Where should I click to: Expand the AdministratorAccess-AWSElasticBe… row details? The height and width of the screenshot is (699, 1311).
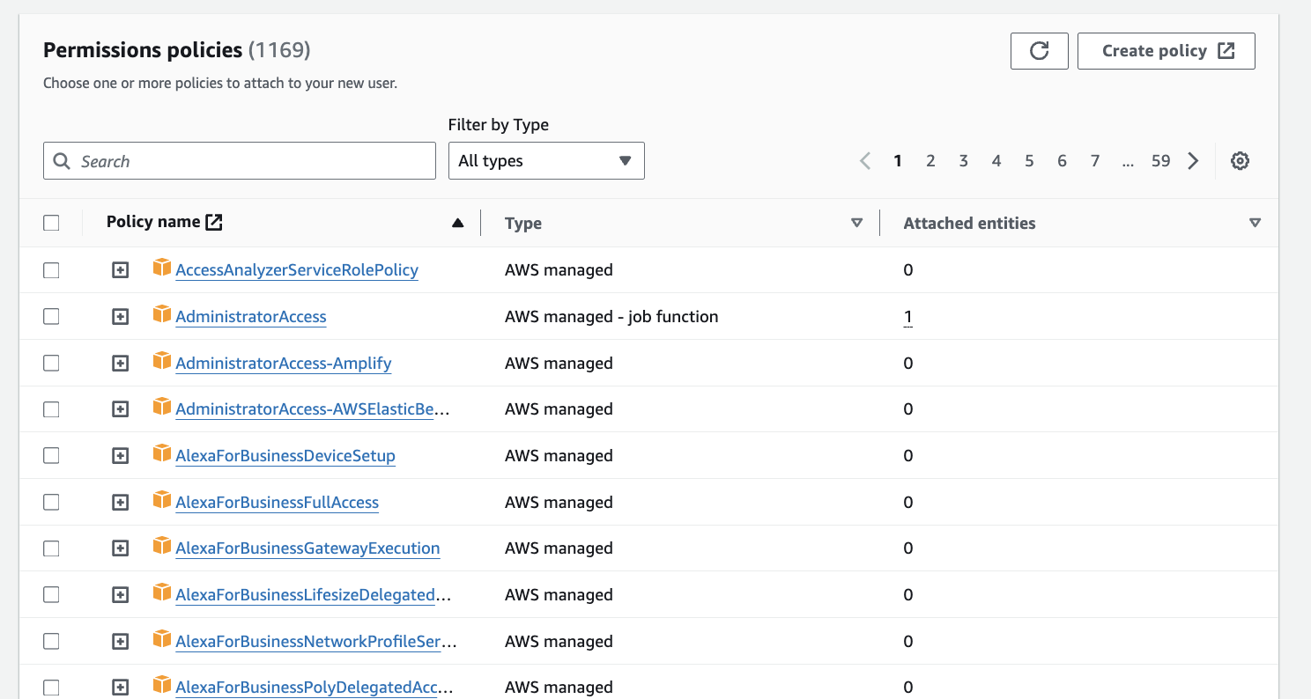(x=121, y=409)
